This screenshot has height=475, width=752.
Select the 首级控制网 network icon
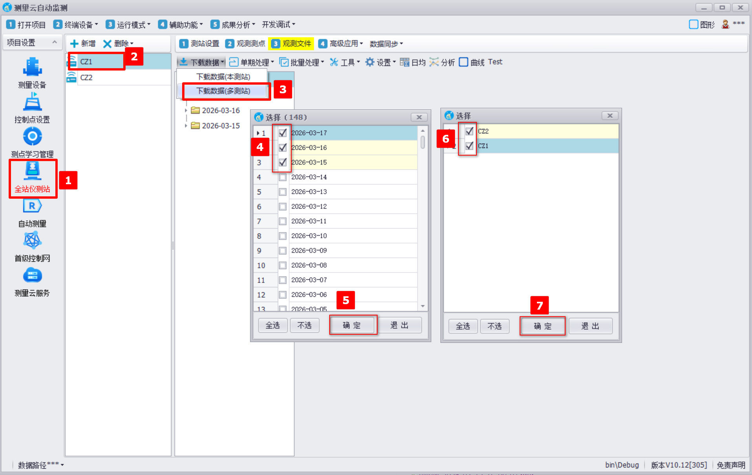coord(32,241)
